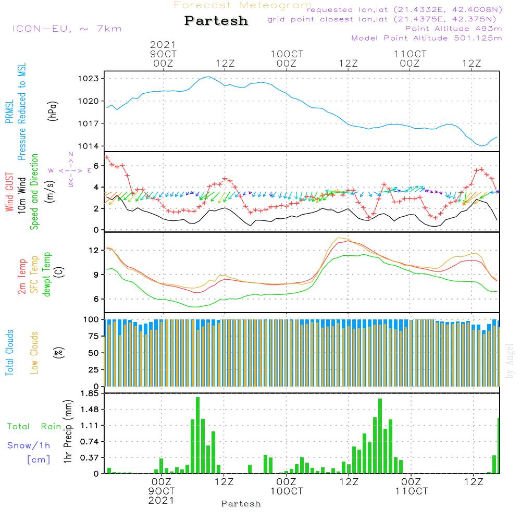This screenshot has width=521, height=521.
Task: Click the tallest 9 Oct precipitation bar
Action: click(x=197, y=435)
